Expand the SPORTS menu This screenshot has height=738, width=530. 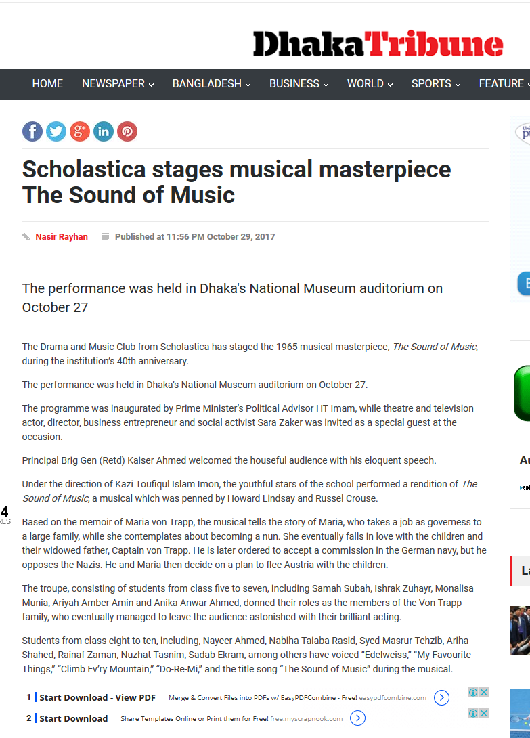pyautogui.click(x=436, y=84)
